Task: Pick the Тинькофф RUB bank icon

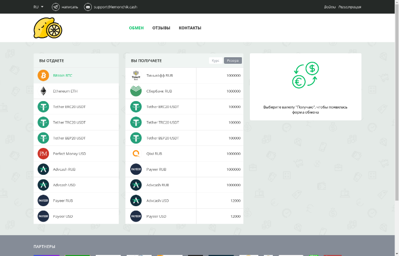Action: click(136, 76)
